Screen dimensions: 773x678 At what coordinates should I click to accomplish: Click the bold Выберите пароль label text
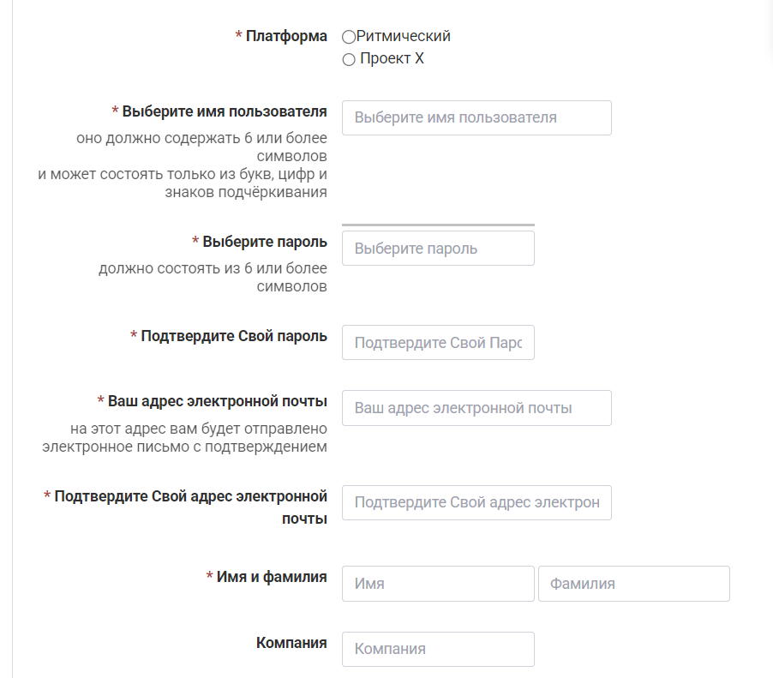pyautogui.click(x=265, y=242)
